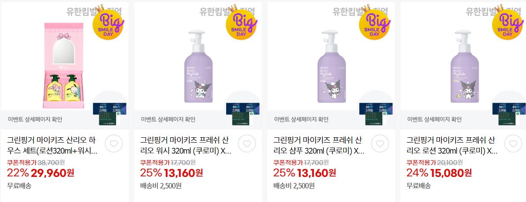Toggle wishlist heart for Kuromi shampoo
This screenshot has width=526, height=202.
coord(380,144)
